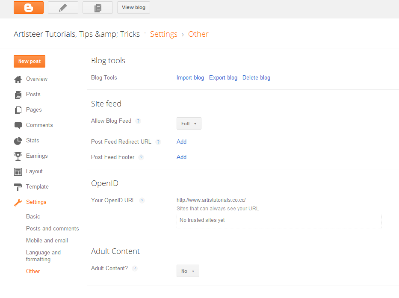Go to Posts and comments settings

(x=52, y=229)
